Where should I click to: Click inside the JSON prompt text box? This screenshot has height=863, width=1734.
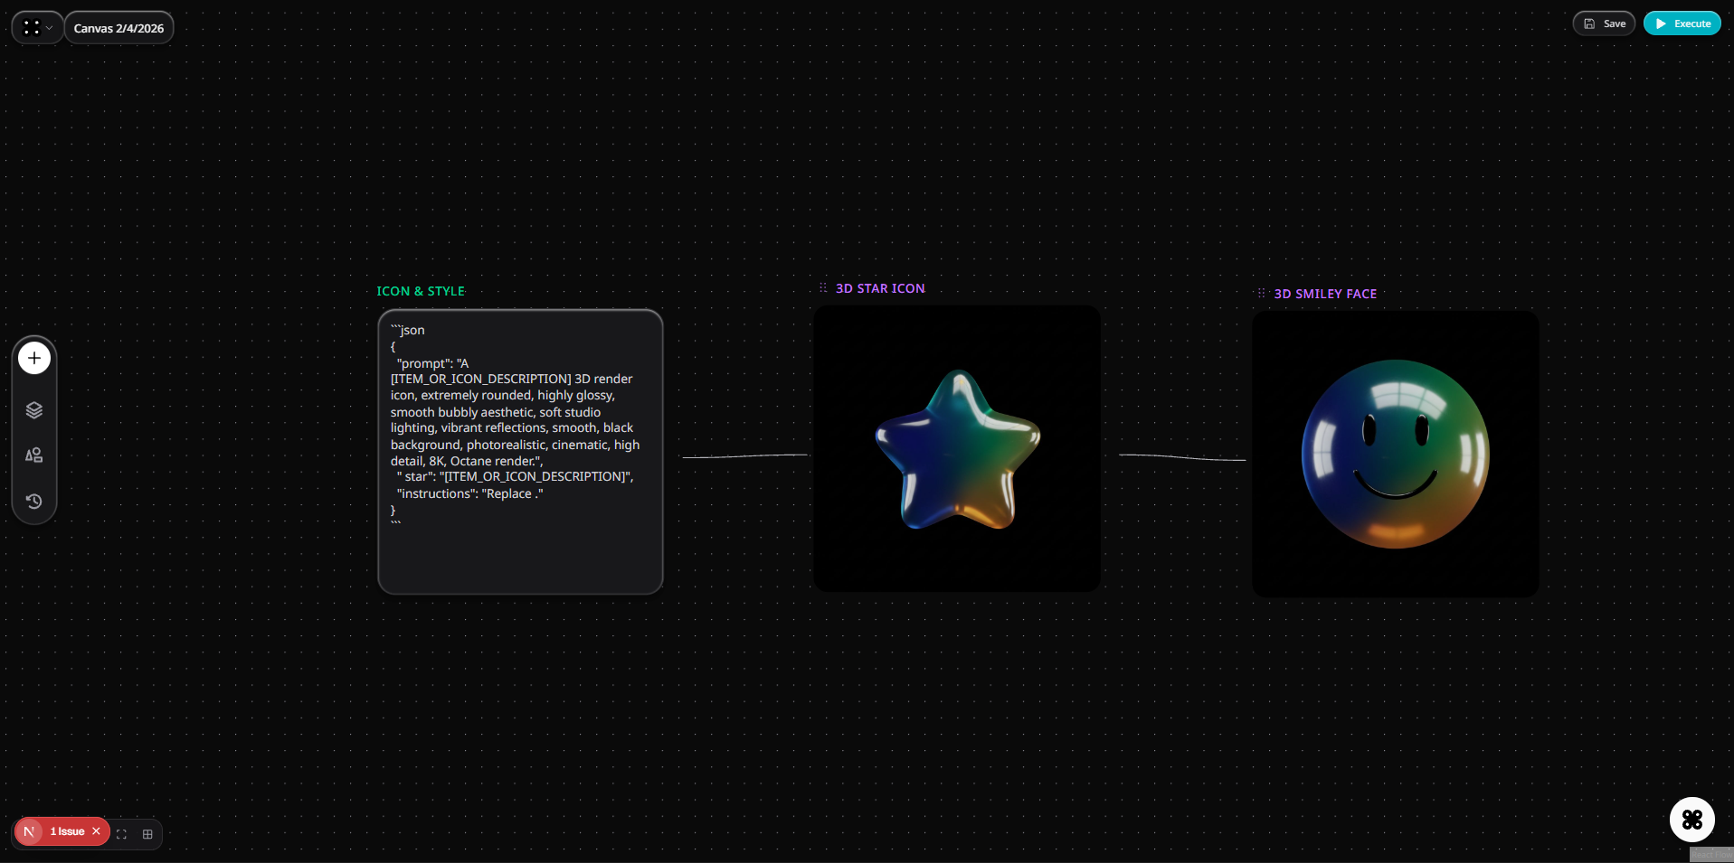[x=520, y=452]
